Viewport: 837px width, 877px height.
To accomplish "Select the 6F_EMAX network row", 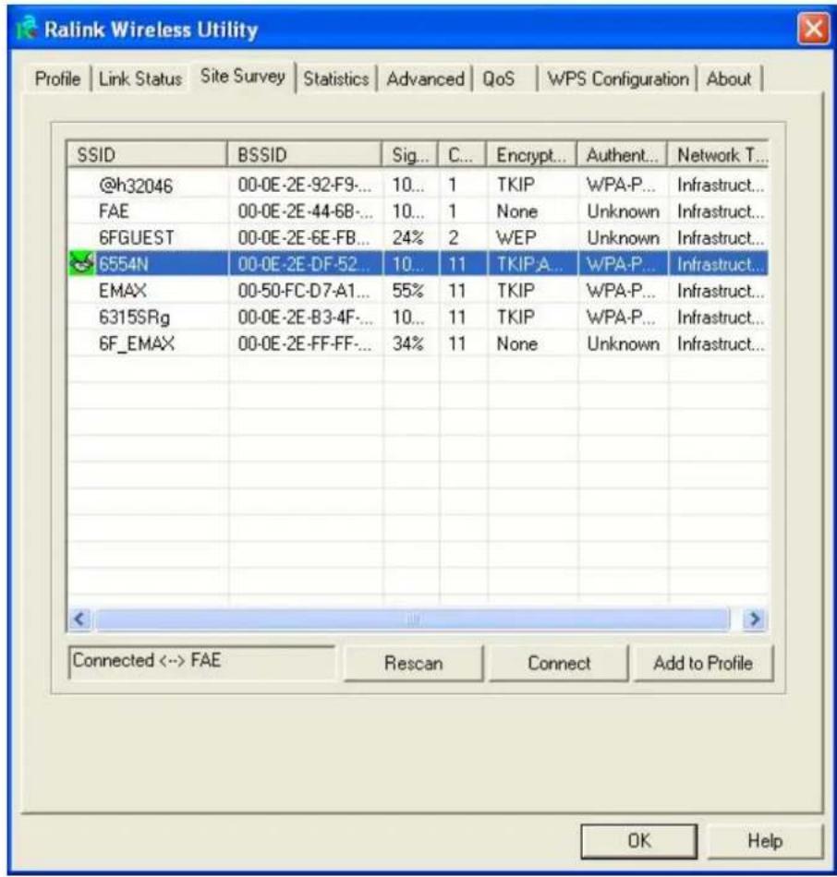I will click(x=418, y=343).
